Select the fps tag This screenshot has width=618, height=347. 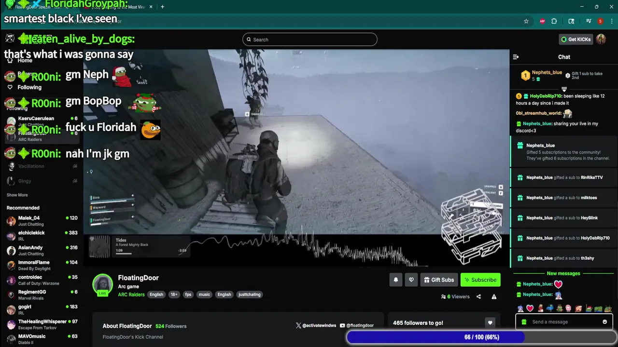click(188, 294)
